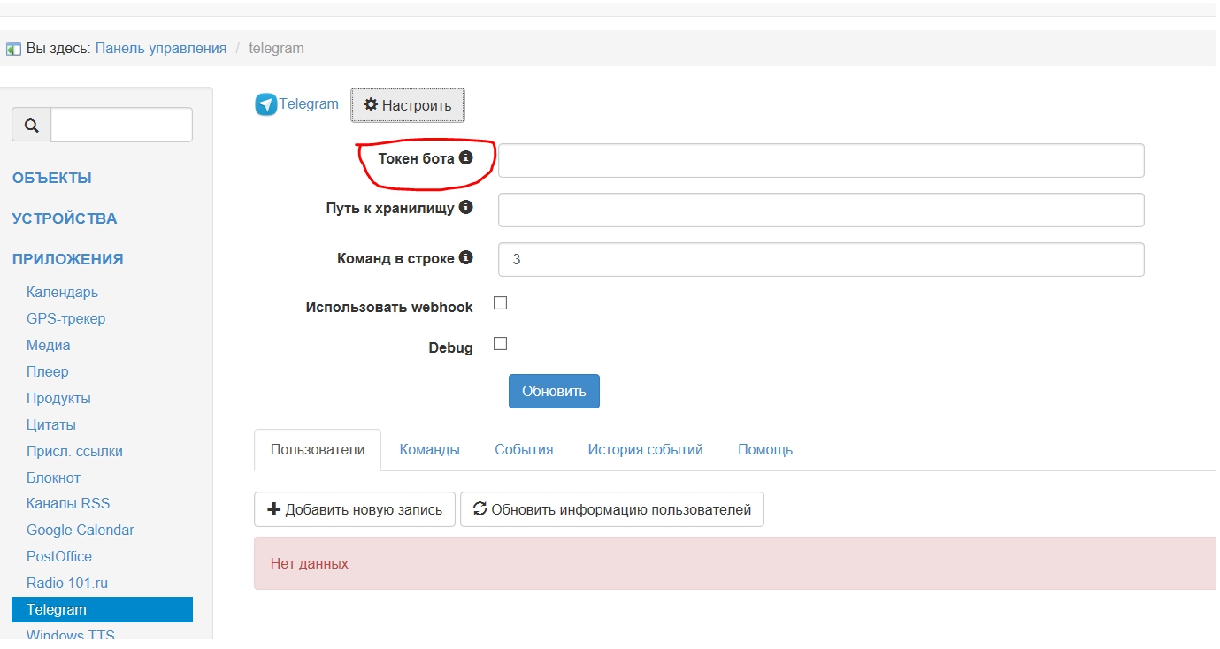Click the info icon next to Команд в строке
The height and width of the screenshot is (649, 1220).
click(465, 258)
